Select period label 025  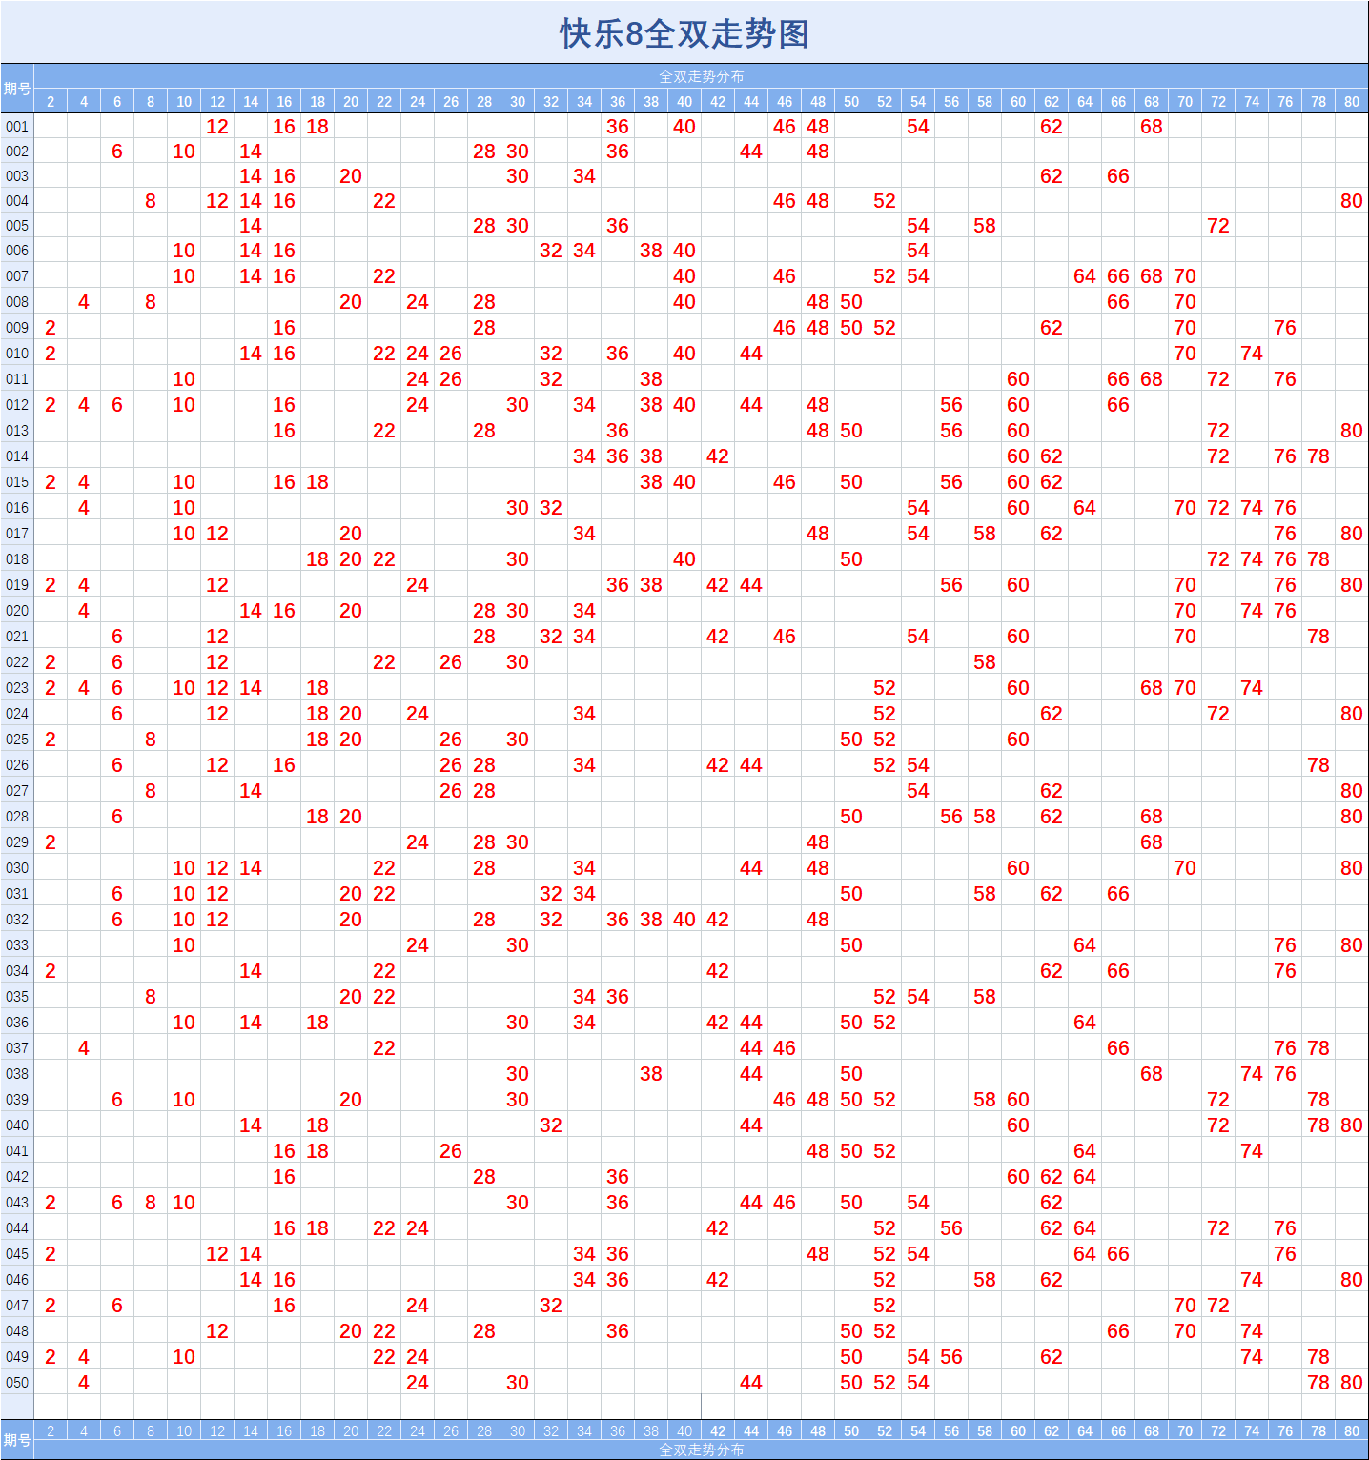click(x=17, y=740)
